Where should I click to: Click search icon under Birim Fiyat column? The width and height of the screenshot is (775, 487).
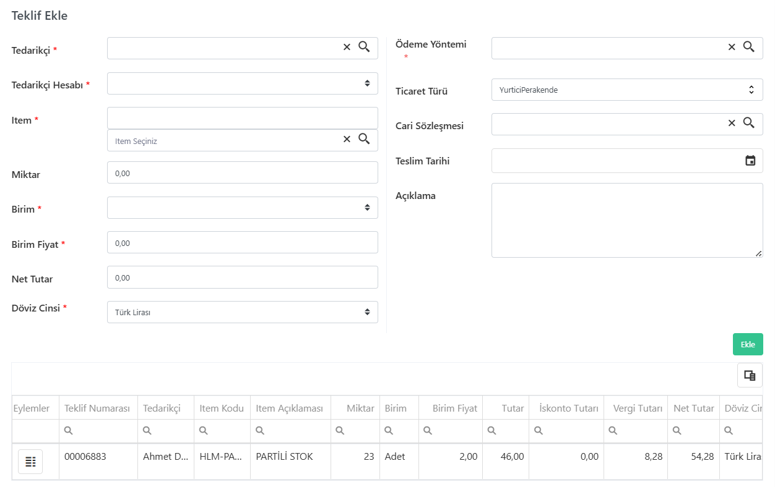pyautogui.click(x=428, y=431)
